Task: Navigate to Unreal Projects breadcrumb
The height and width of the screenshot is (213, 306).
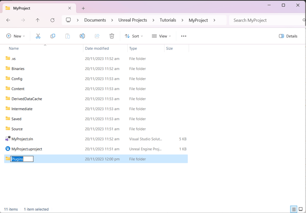Action: pyautogui.click(x=133, y=20)
